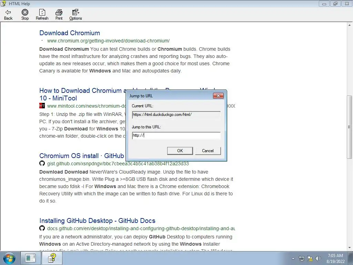Image resolution: width=353 pixels, height=265 pixels.
Task: Click the network administrator description paragraph
Action: [136, 242]
